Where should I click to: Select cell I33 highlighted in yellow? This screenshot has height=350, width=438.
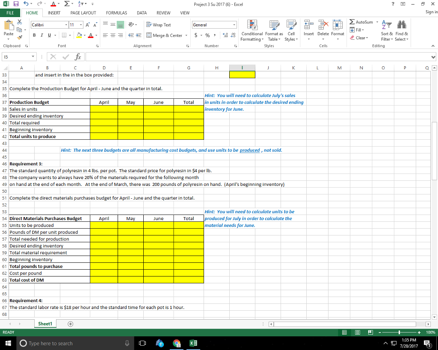click(x=242, y=74)
